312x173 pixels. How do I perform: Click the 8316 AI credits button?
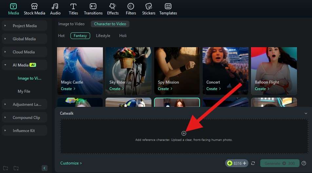[237, 163]
